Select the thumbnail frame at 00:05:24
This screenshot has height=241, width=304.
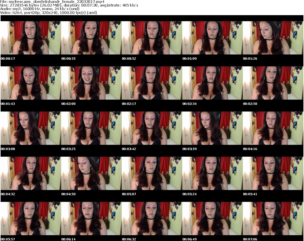[213, 174]
